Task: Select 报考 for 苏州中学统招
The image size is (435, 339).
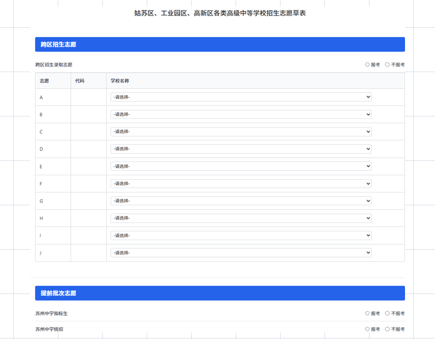Action: point(367,329)
